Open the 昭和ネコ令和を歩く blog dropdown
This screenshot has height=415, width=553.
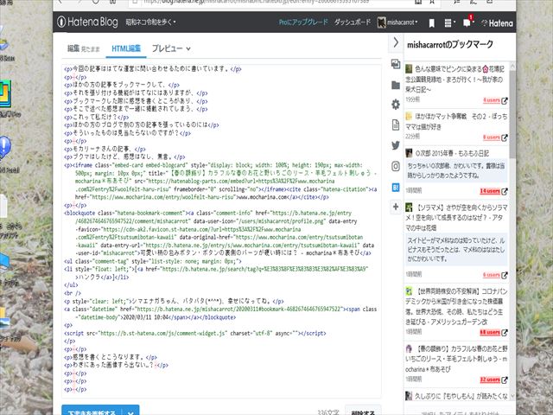point(150,22)
